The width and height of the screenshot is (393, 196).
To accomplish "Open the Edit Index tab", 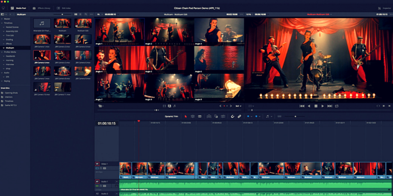I will [64, 8].
